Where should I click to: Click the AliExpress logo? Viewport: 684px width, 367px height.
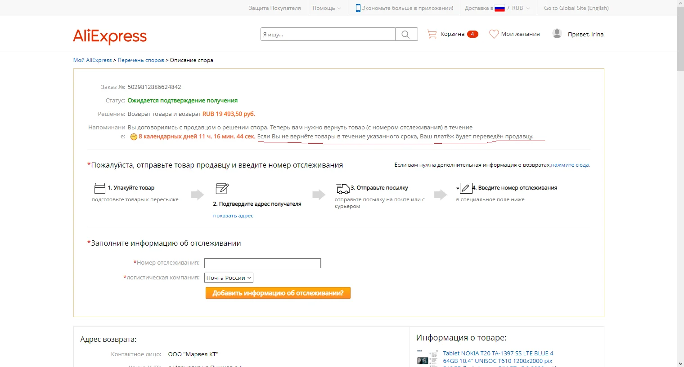pos(110,36)
